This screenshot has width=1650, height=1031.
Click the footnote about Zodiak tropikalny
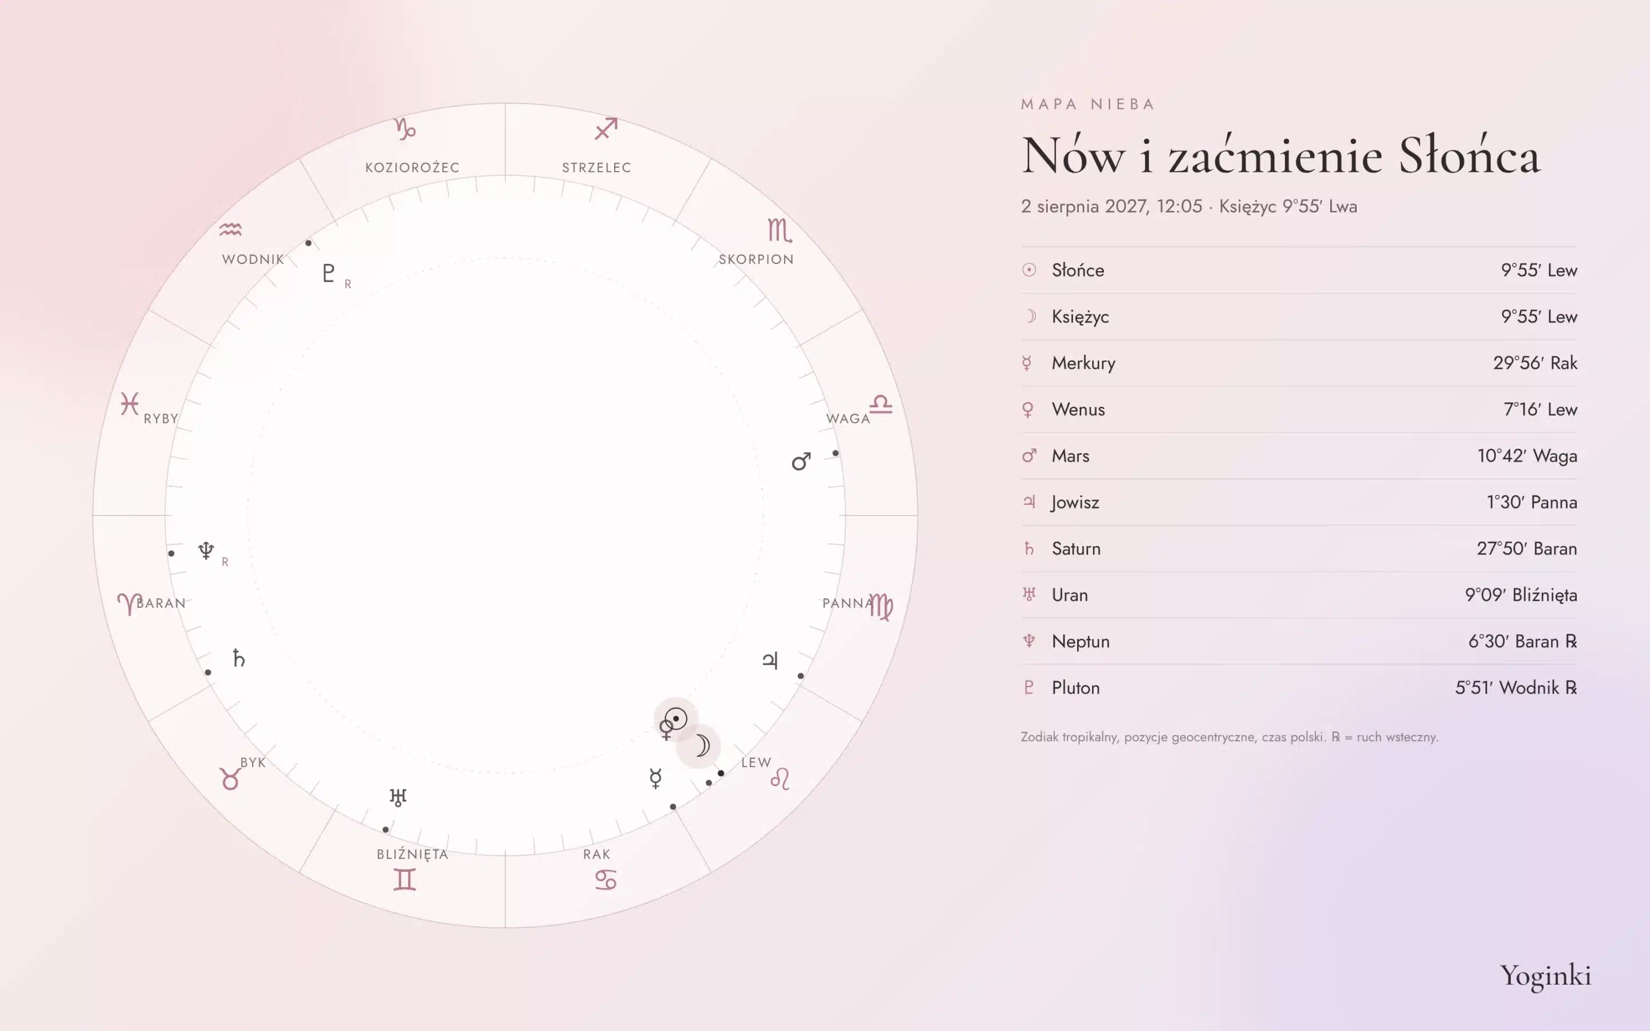[x=1229, y=737]
